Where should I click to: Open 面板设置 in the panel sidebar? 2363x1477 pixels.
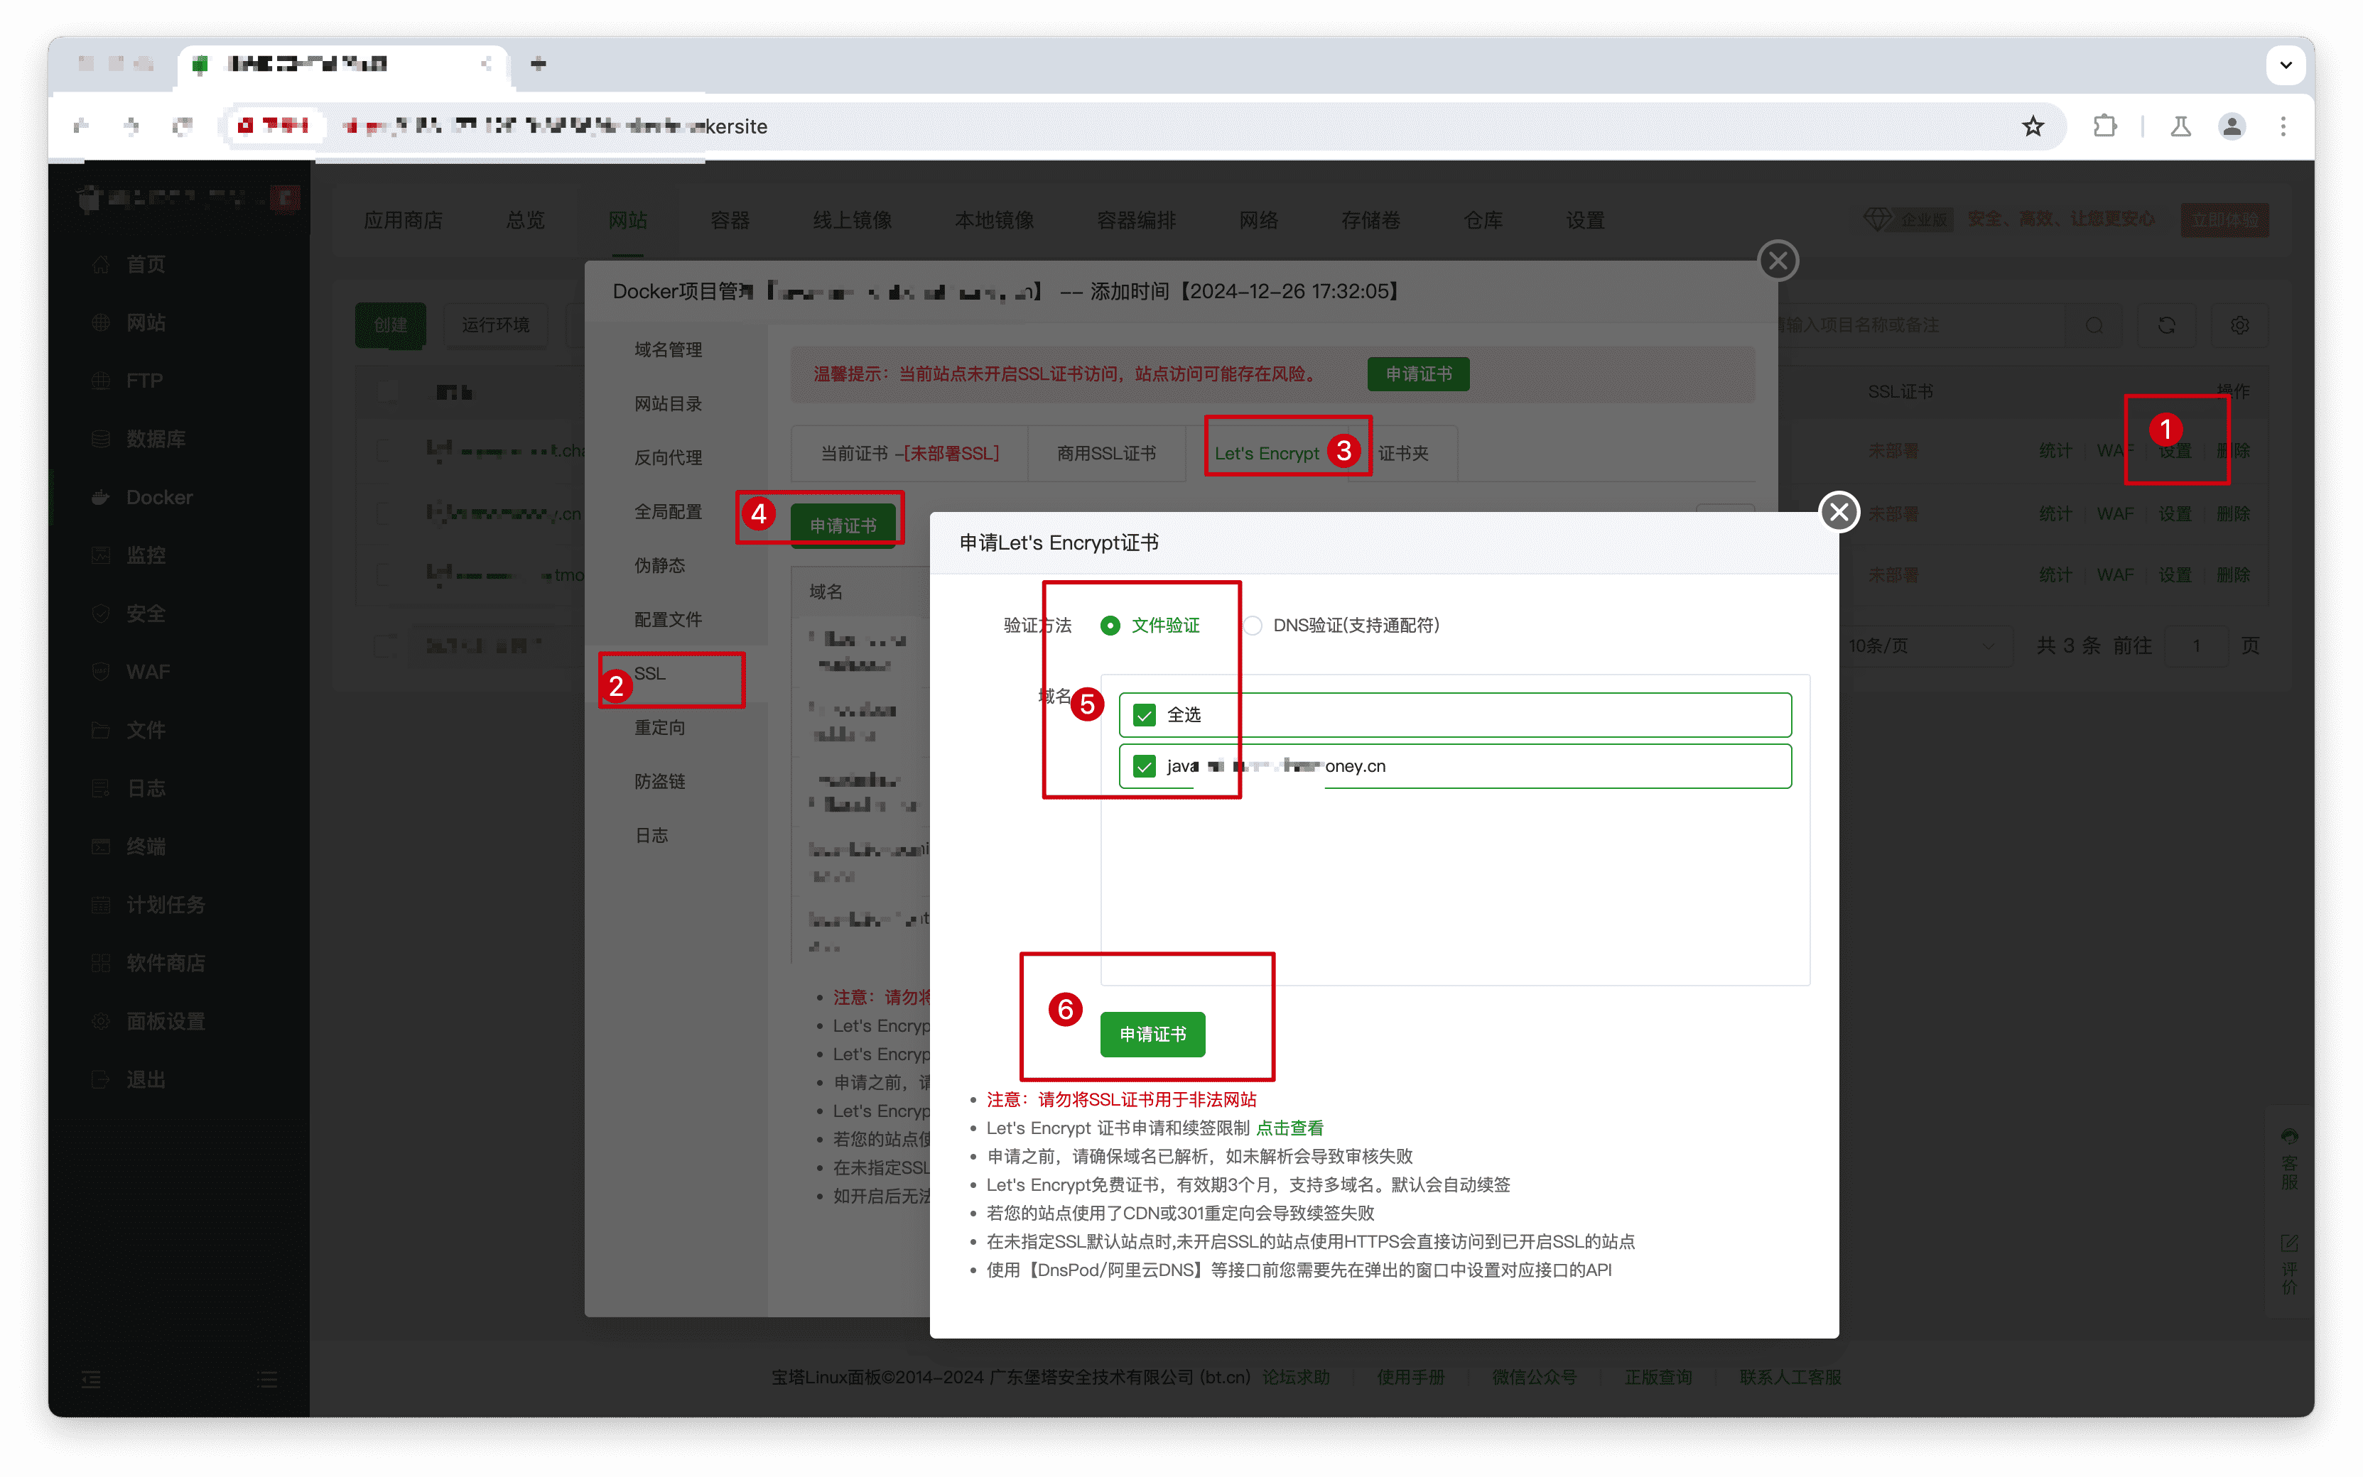pyautogui.click(x=165, y=1021)
